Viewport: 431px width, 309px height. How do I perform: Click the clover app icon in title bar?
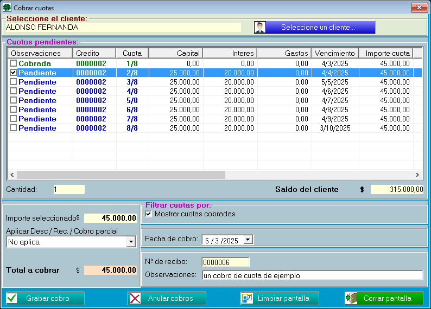point(7,8)
